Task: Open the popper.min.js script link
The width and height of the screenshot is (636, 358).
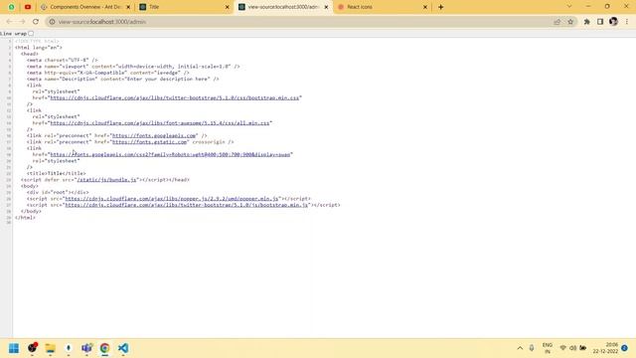Action: [x=172, y=199]
